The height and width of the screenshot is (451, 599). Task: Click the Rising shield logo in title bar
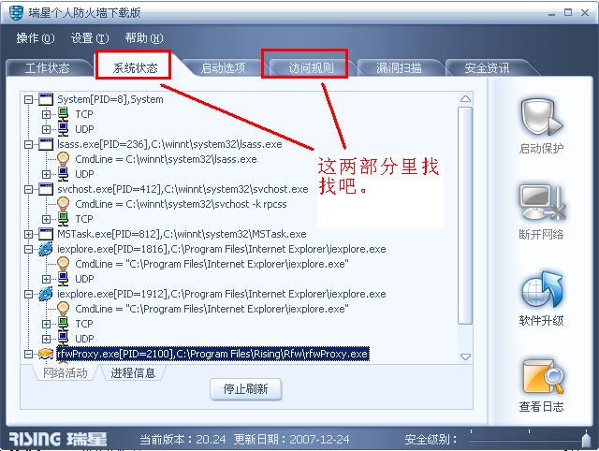pos(16,13)
